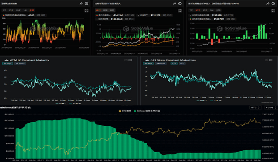
Task: Click logo beside Δ25 Skew Constant Maturities
Action: point(147,60)
